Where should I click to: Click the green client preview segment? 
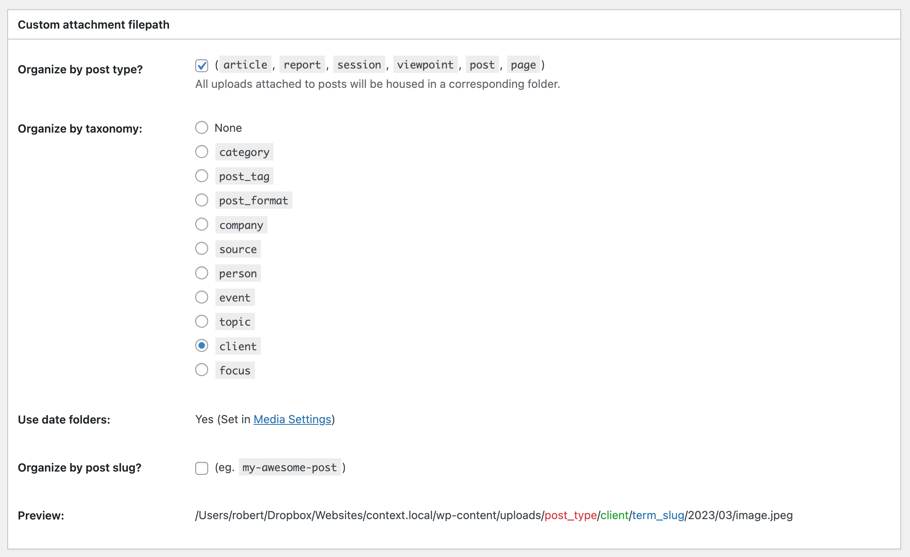pyautogui.click(x=614, y=515)
